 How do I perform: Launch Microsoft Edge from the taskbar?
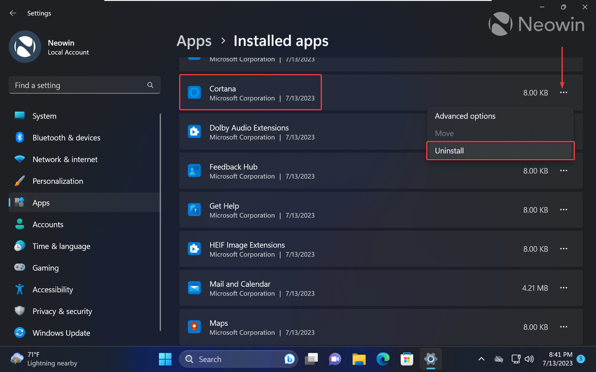click(x=383, y=359)
